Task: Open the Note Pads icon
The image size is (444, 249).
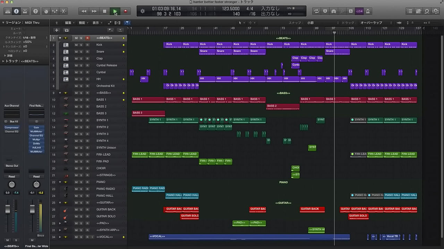Action: (418, 11)
